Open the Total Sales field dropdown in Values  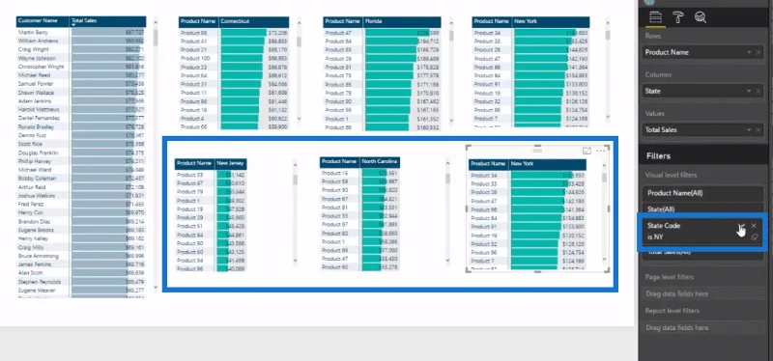749,130
